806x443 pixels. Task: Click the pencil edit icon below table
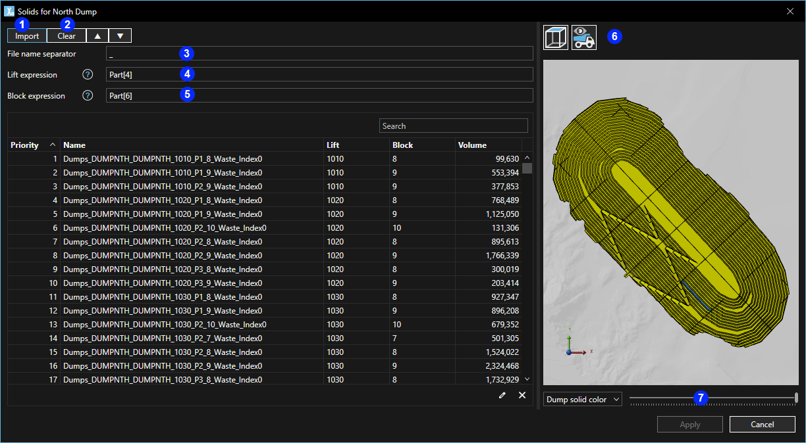click(x=502, y=395)
